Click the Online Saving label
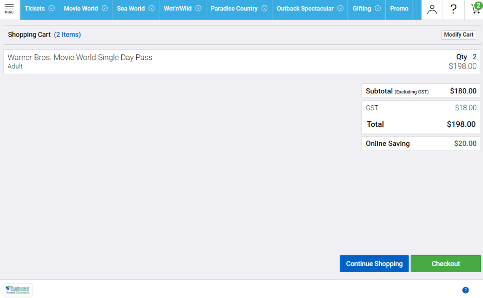483x298 pixels. pyautogui.click(x=388, y=143)
